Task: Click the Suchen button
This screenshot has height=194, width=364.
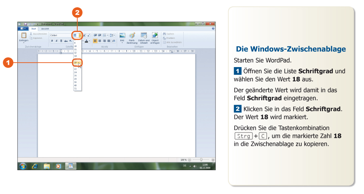Action: 168,34
